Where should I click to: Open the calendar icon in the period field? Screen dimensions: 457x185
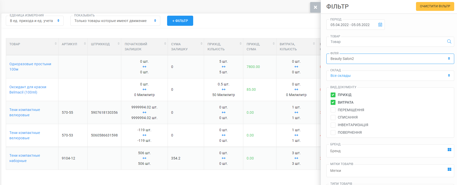[x=380, y=25]
